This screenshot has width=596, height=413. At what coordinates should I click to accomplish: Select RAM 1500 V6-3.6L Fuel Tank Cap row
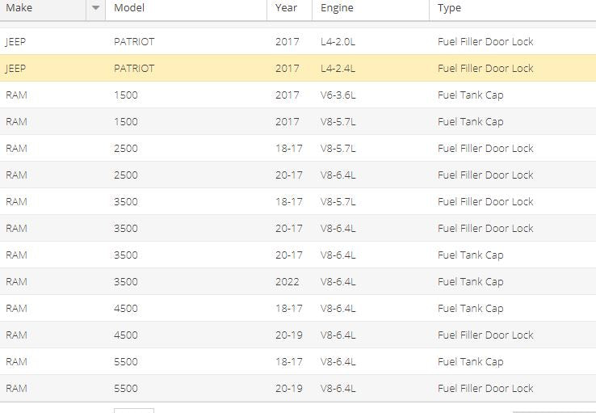tap(298, 95)
